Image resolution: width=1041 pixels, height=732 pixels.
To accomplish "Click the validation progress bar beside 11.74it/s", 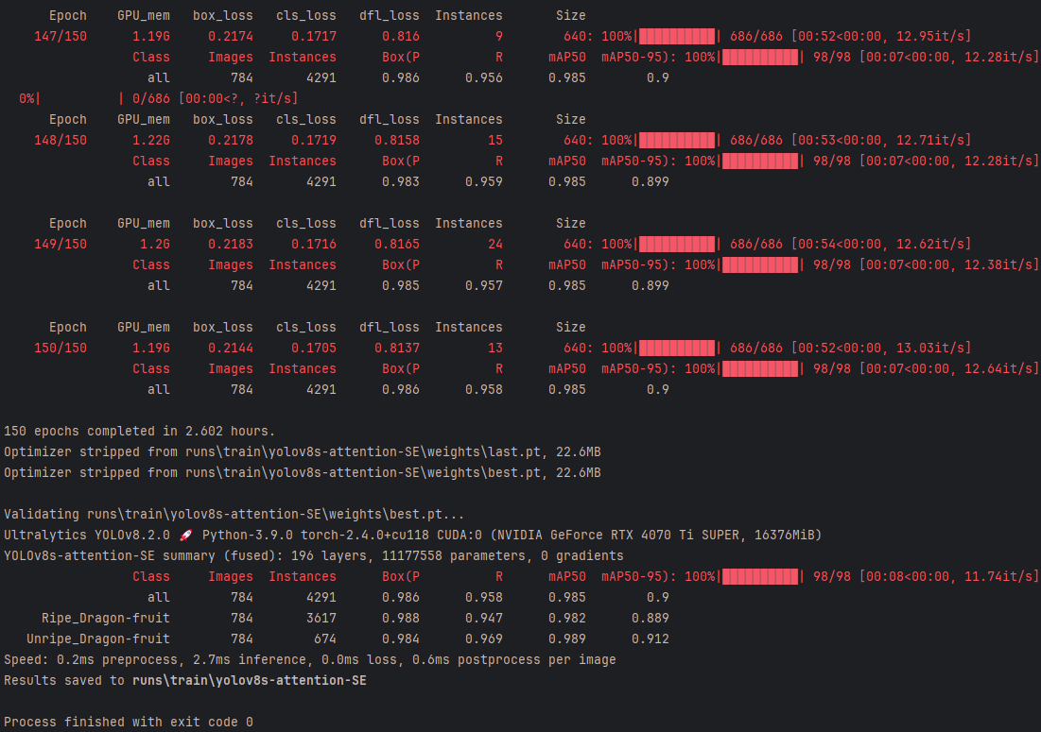I will click(x=760, y=577).
